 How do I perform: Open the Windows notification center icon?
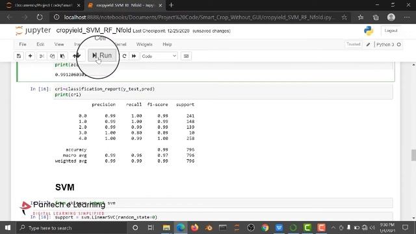click(405, 227)
